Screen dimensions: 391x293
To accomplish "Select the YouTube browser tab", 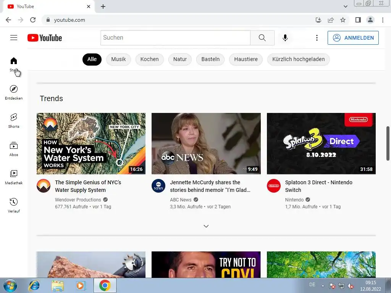I will pos(48,6).
